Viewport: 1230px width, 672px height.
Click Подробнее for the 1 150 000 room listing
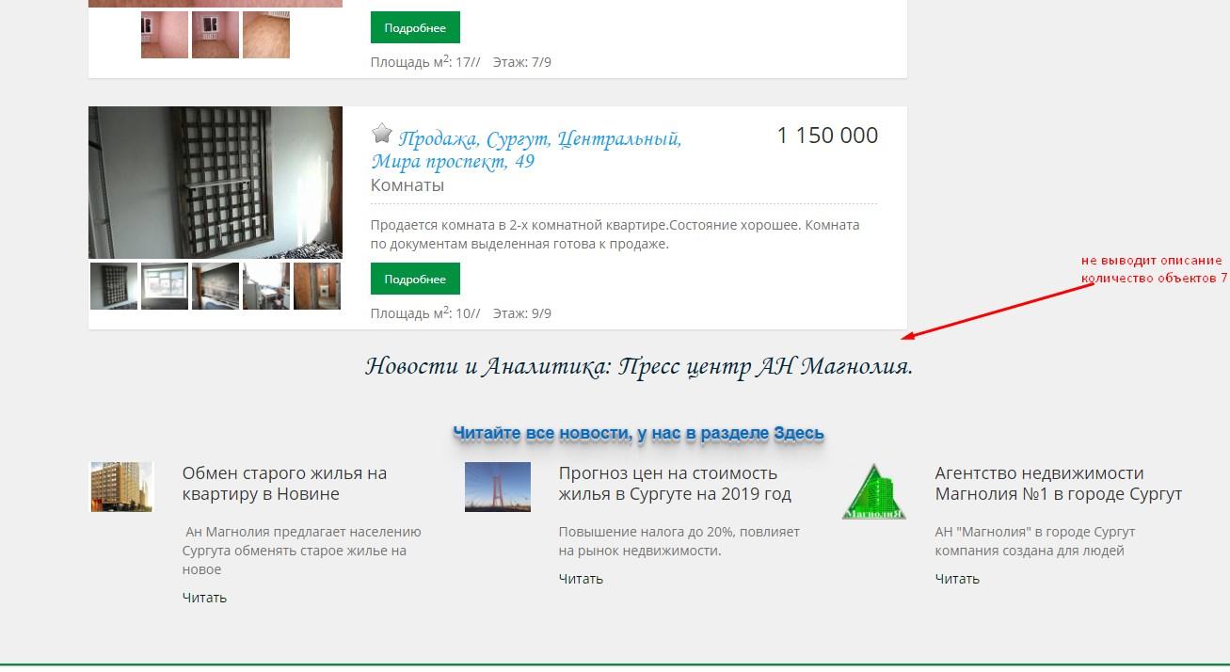415,280
